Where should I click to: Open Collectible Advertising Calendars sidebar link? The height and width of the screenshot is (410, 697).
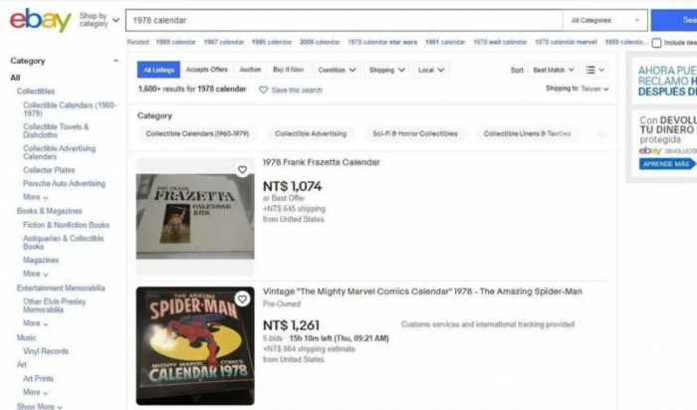point(59,152)
